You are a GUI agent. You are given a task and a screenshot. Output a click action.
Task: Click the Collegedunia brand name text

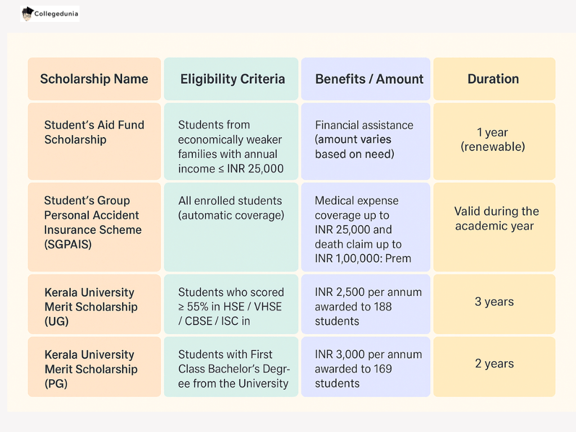(x=56, y=14)
